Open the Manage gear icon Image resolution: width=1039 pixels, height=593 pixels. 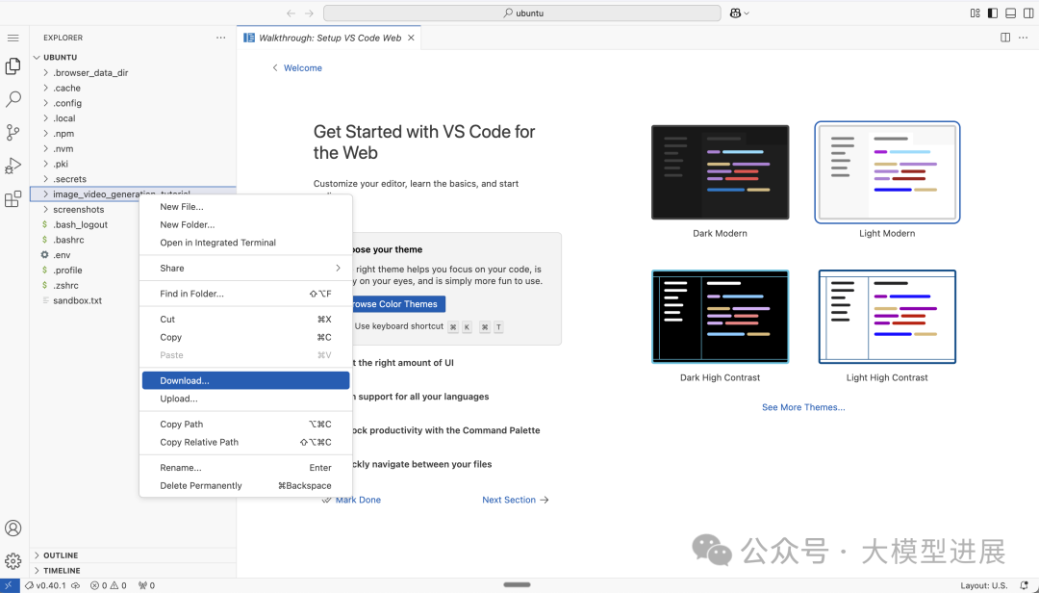[x=13, y=561]
